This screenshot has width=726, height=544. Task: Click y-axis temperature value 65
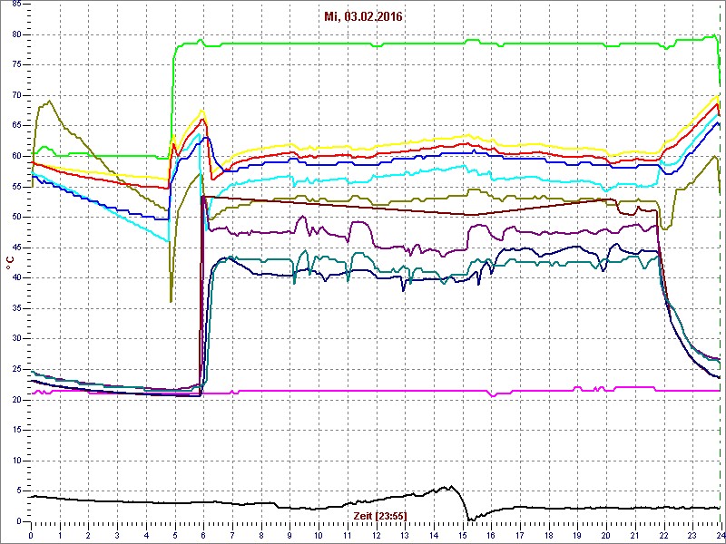[x=15, y=126]
